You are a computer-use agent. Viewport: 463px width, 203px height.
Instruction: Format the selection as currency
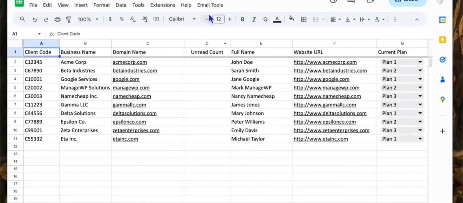tap(110, 19)
